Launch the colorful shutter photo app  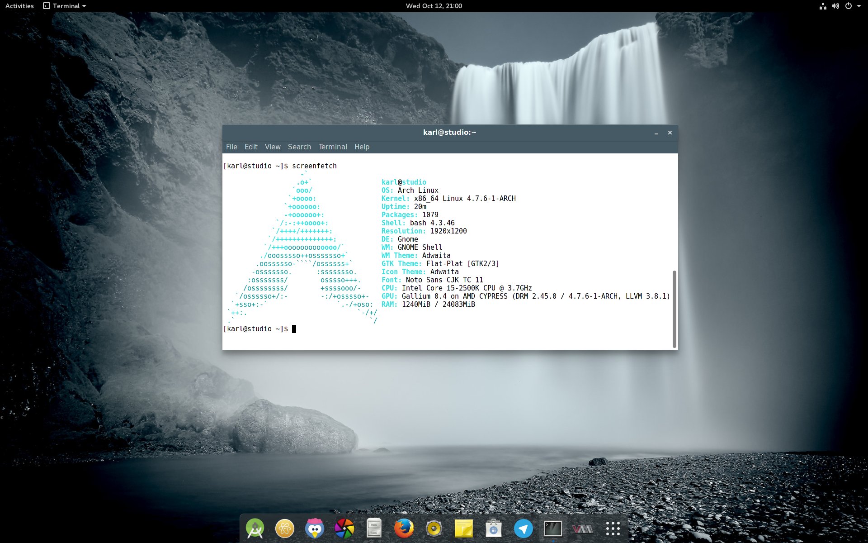(x=344, y=529)
